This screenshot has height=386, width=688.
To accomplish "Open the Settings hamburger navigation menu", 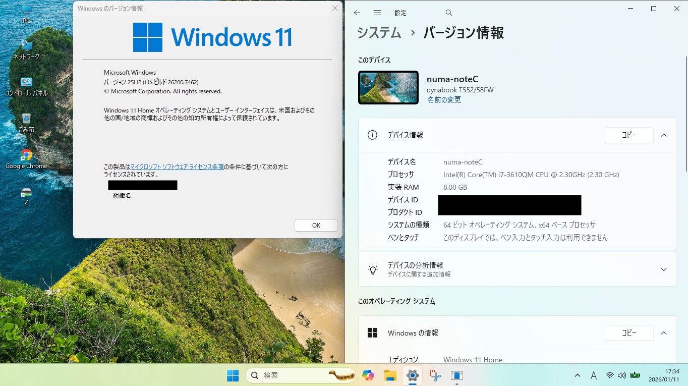I will coord(377,13).
